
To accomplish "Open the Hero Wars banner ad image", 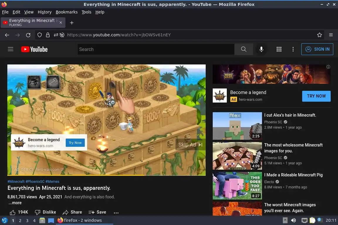I will [271, 74].
